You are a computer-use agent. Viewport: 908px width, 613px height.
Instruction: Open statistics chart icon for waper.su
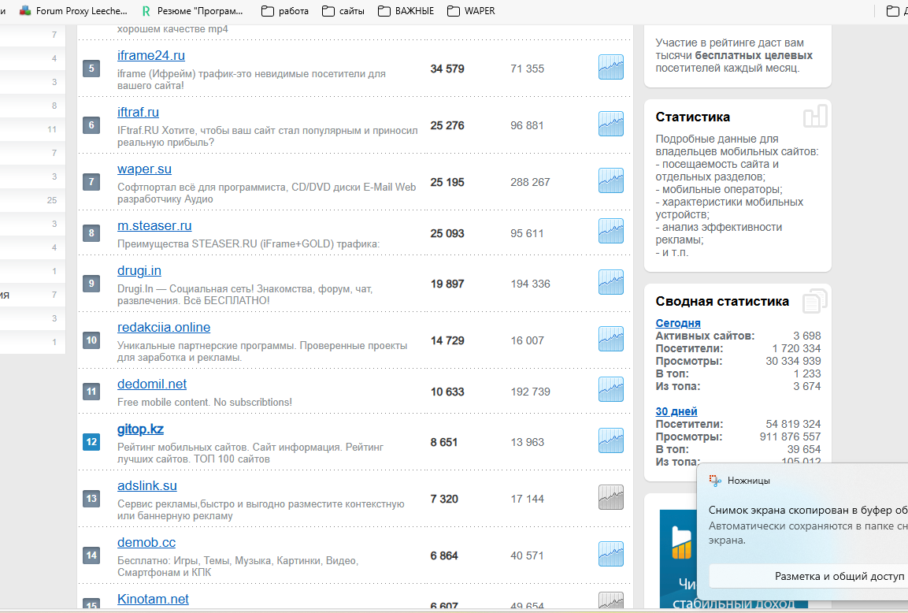tap(610, 181)
